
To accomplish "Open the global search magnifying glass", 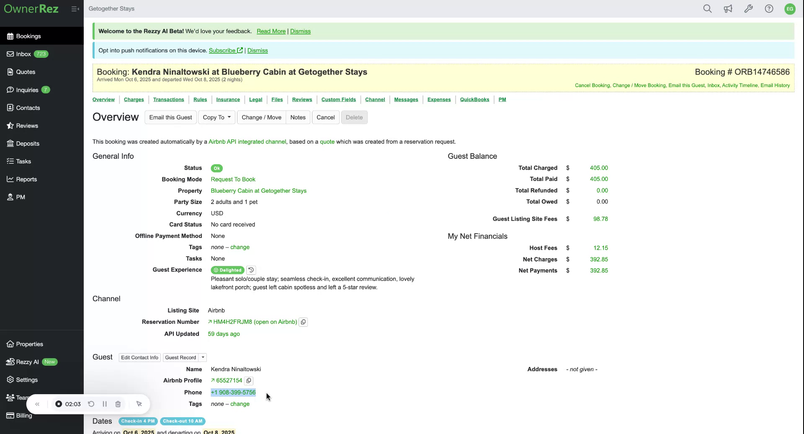I will [x=708, y=8].
